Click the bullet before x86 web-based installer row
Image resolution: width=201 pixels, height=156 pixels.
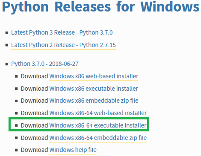coord(16,76)
